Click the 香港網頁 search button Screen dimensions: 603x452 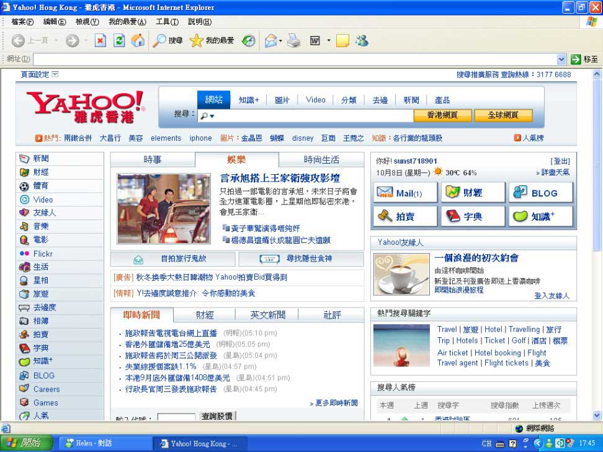pyautogui.click(x=442, y=115)
